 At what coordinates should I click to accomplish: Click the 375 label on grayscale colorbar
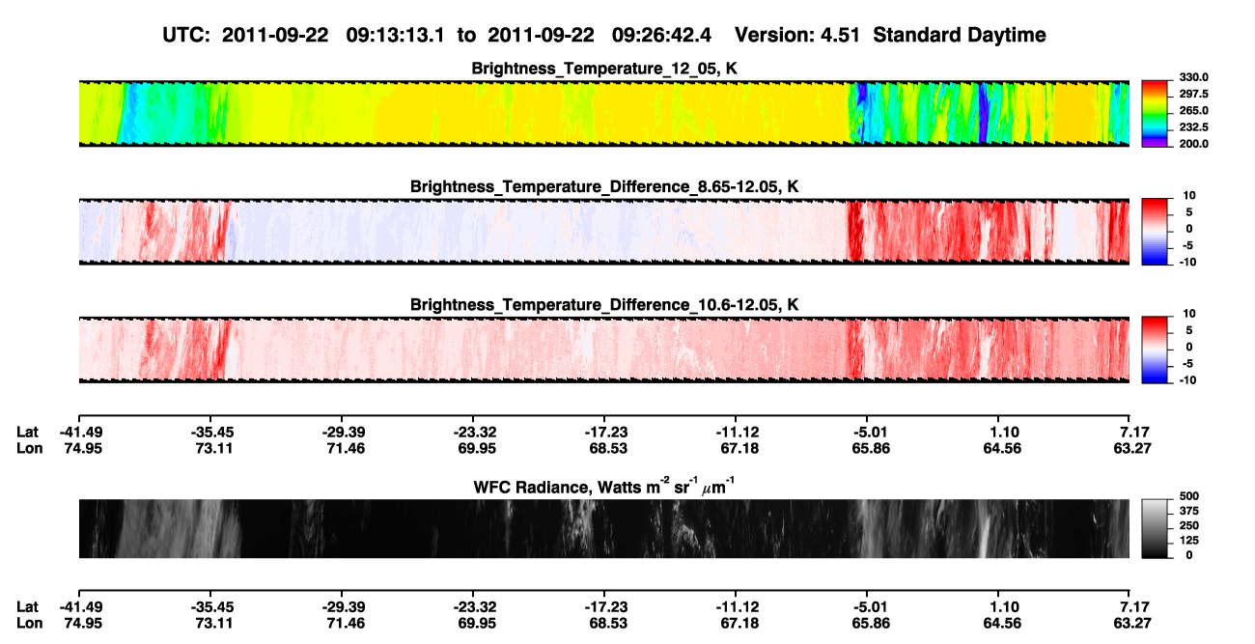click(x=1190, y=511)
